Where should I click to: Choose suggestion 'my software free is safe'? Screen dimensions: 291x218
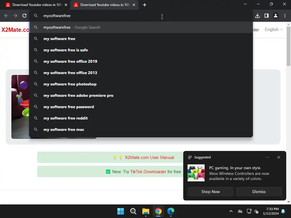[141, 50]
